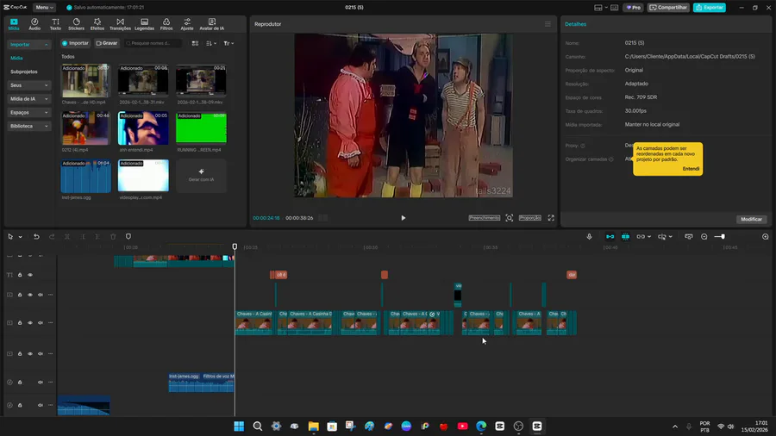Open the Efeitos effects panel
Screen dimensions: 776x436
[97, 23]
